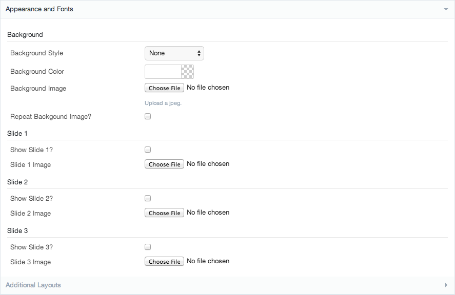Tick the Show Slide 2 checkbox
This screenshot has width=455, height=295.
pos(148,199)
